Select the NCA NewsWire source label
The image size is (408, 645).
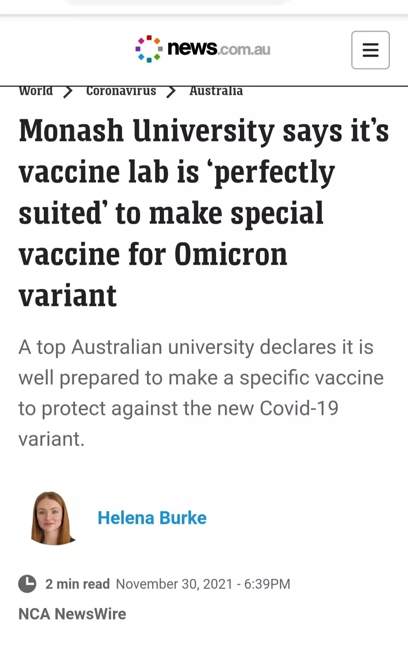click(72, 614)
